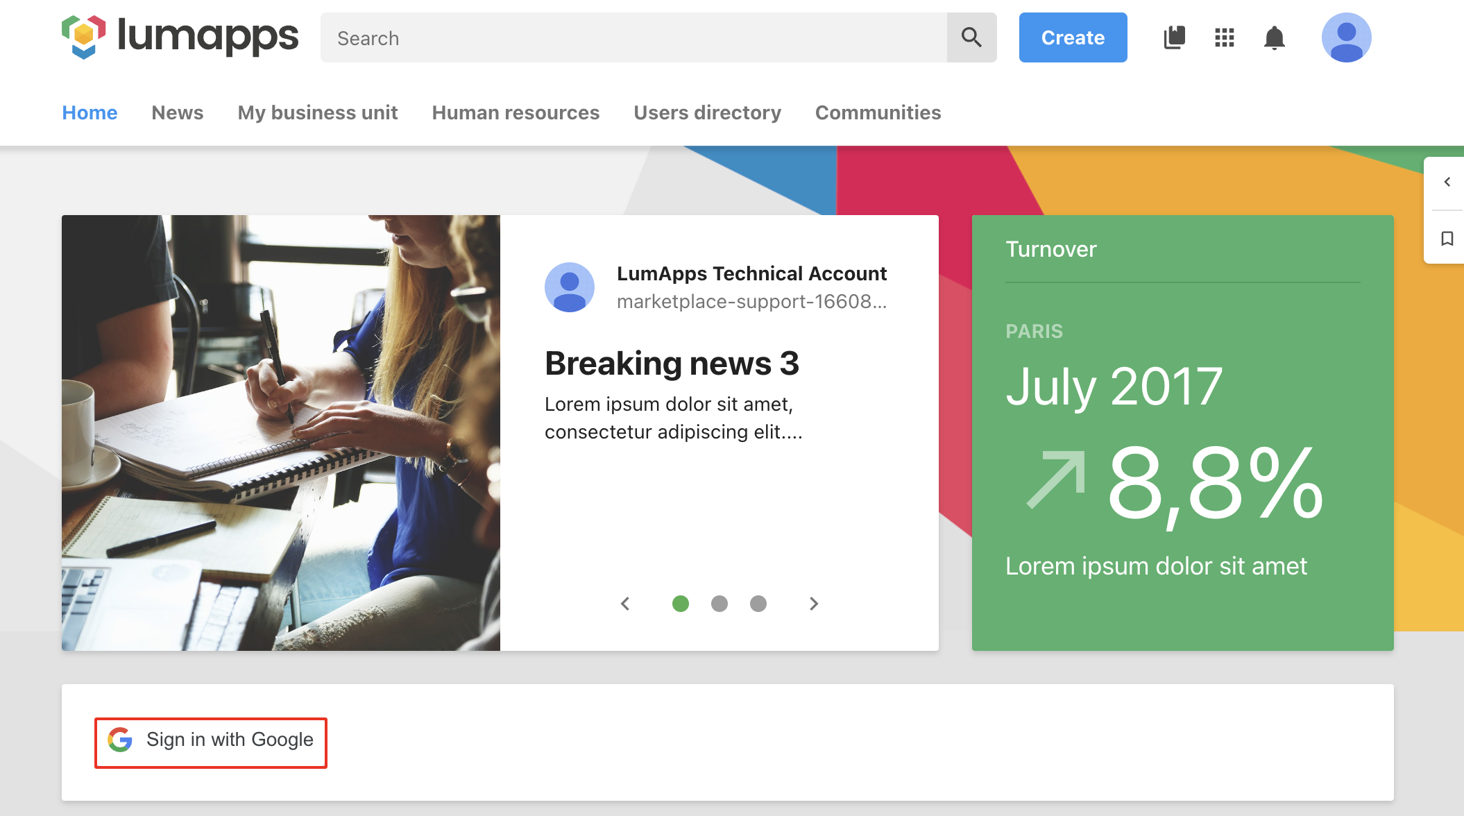Select the first green carousel dot
This screenshot has height=816, width=1464.
tap(681, 604)
